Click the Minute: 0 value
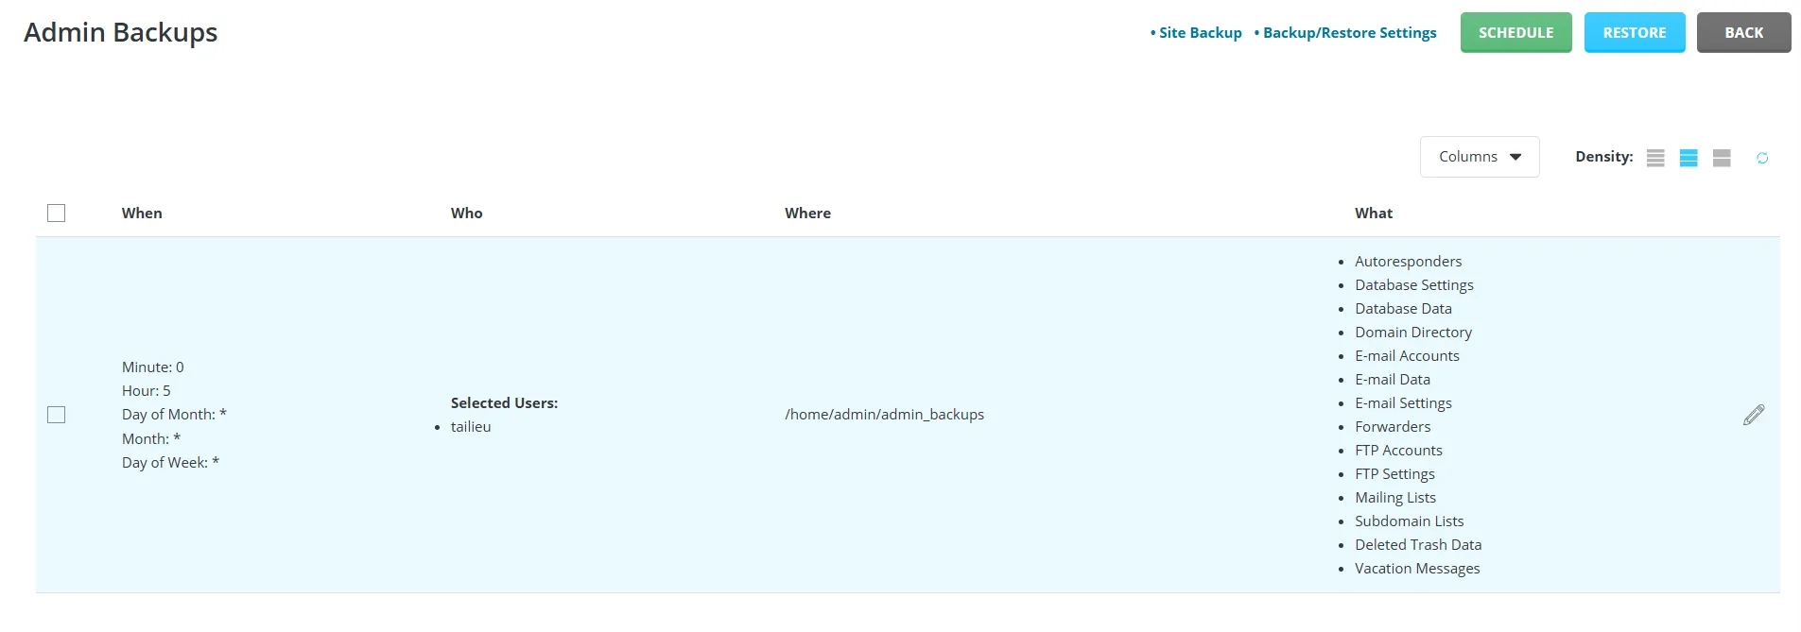 click(153, 367)
